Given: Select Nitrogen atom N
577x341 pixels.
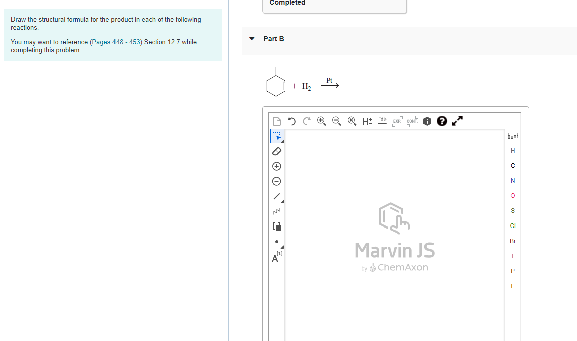Looking at the screenshot, I should pyautogui.click(x=513, y=181).
